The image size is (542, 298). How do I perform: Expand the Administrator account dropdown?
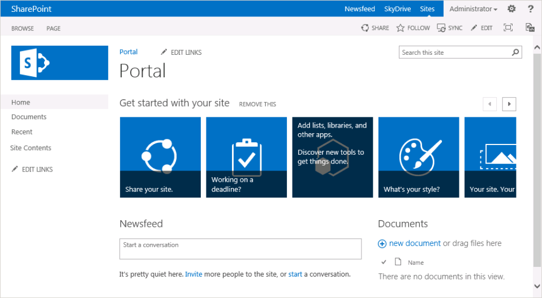(x=474, y=9)
